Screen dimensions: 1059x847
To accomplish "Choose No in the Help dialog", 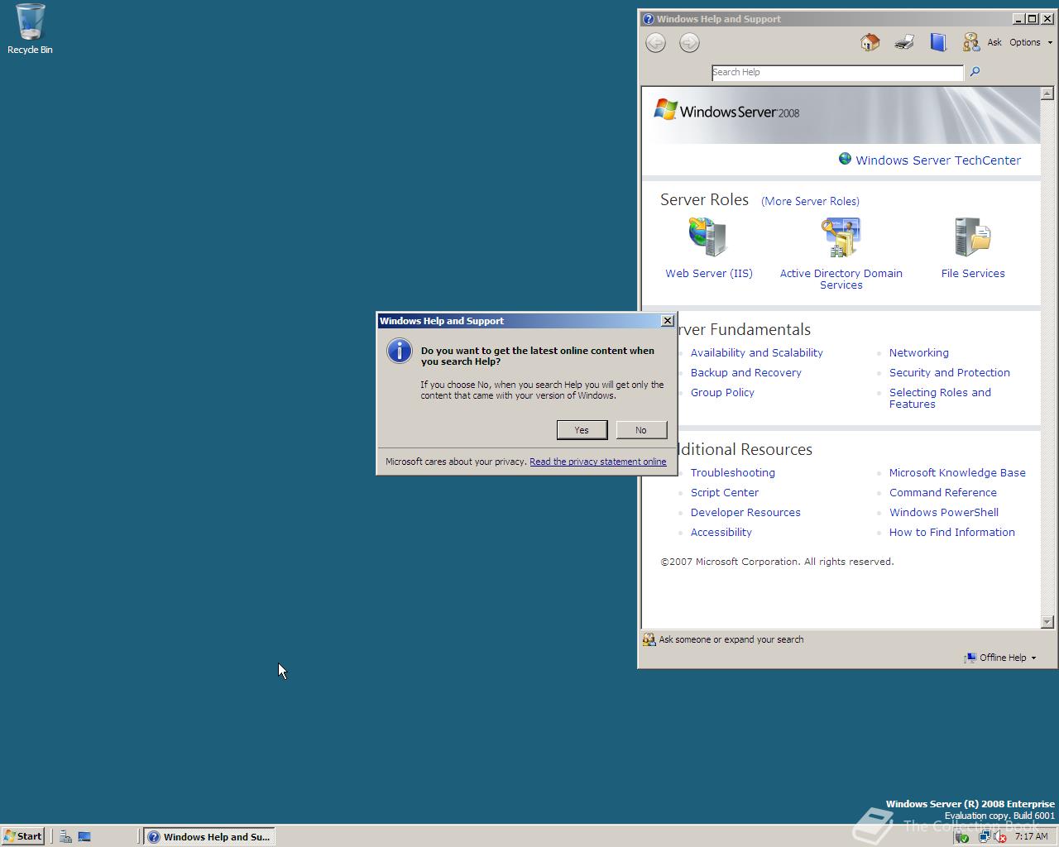I will pos(641,430).
